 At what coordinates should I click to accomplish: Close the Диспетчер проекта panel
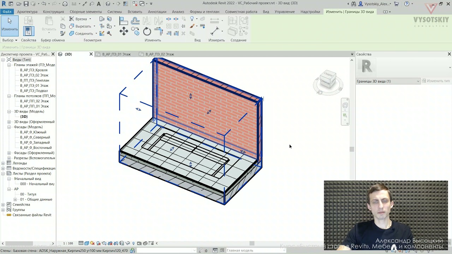click(53, 54)
